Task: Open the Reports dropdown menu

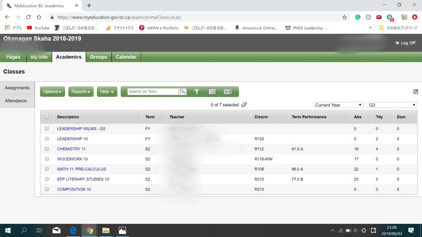Action: tap(81, 92)
